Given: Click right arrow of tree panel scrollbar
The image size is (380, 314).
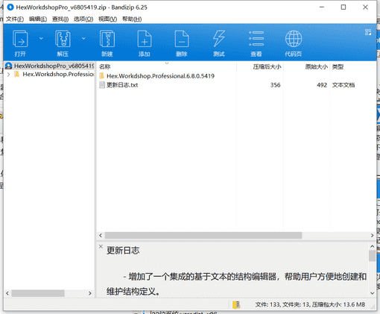Looking at the screenshot, I should 90,293.
